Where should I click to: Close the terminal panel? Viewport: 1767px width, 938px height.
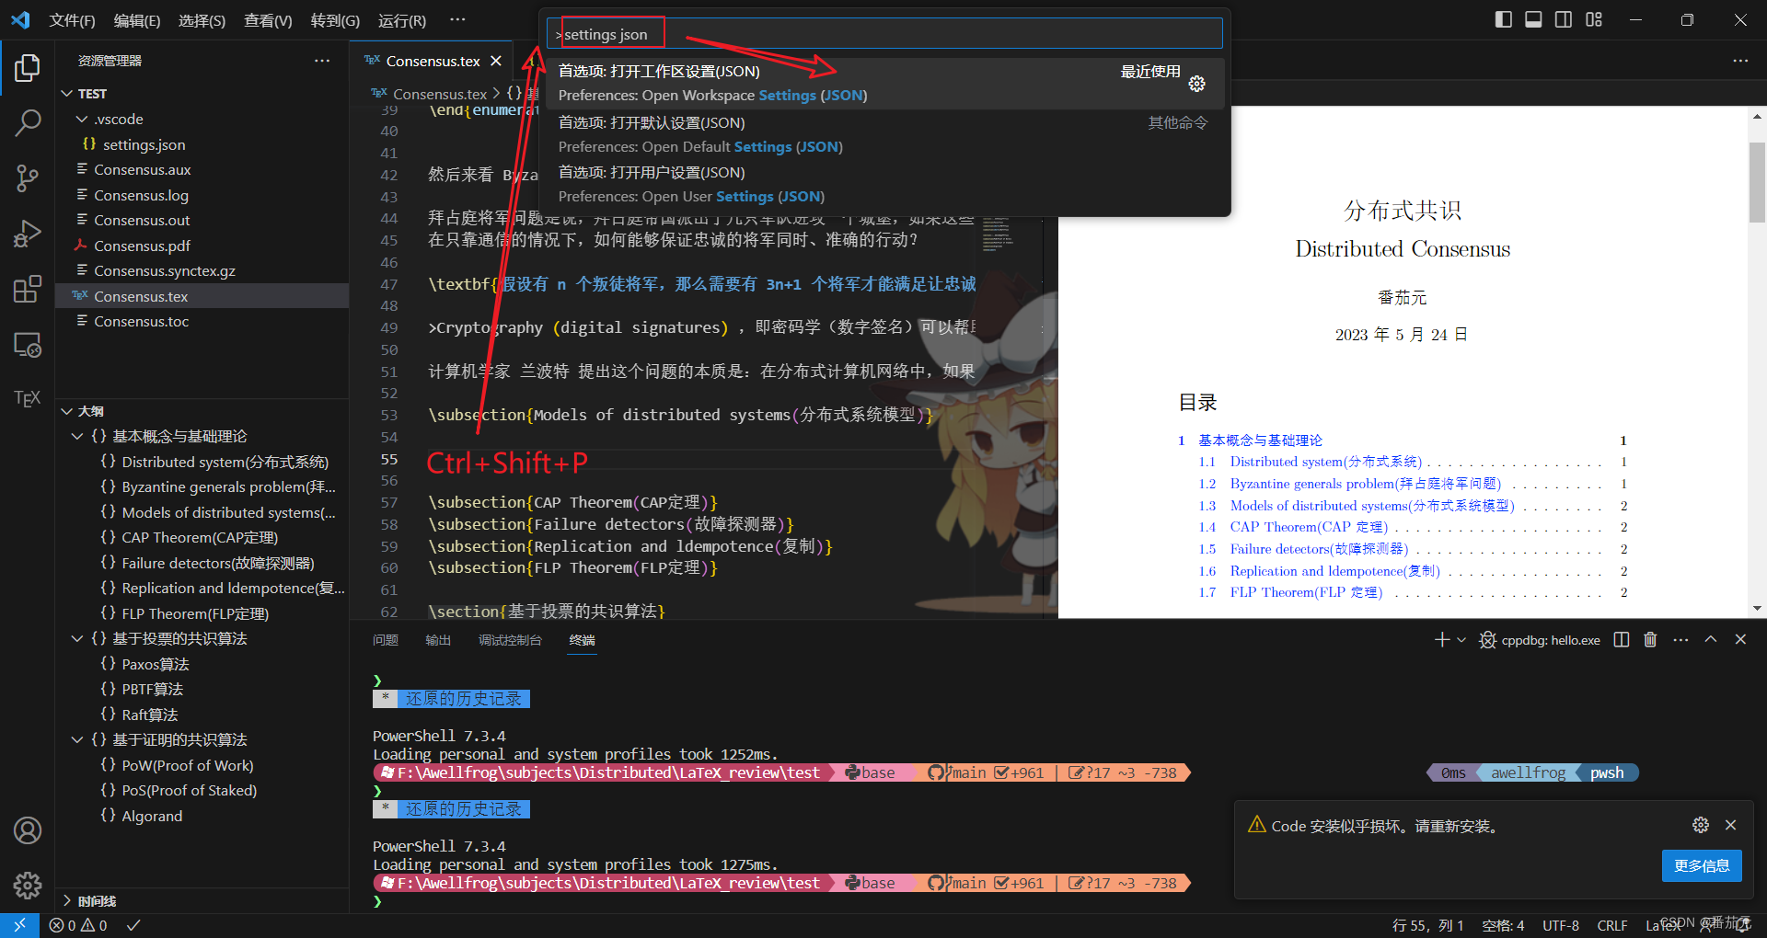(x=1740, y=639)
